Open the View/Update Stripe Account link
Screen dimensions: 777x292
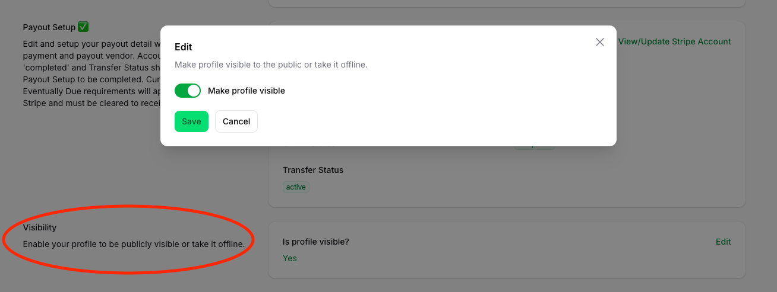pyautogui.click(x=674, y=41)
